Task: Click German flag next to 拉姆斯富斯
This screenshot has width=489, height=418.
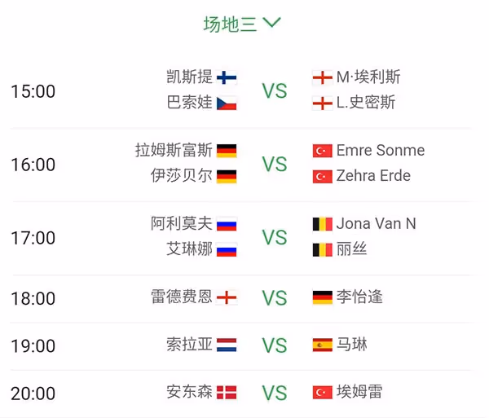Action: click(227, 151)
